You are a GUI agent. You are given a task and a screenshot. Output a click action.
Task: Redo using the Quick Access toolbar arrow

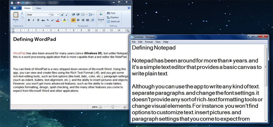pos(27,3)
